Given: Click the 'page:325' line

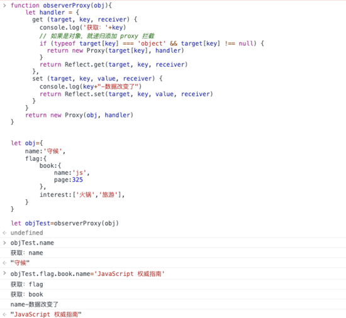Looking at the screenshot, I should click(x=69, y=180).
